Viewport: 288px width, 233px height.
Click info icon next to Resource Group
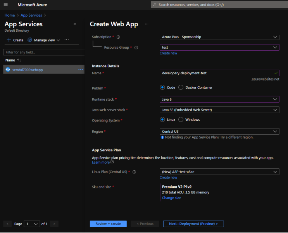tap(136, 48)
